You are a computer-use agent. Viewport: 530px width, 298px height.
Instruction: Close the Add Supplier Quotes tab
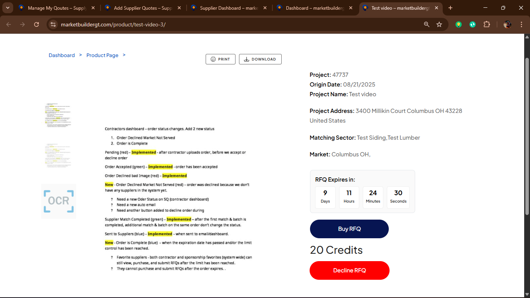pyautogui.click(x=179, y=8)
